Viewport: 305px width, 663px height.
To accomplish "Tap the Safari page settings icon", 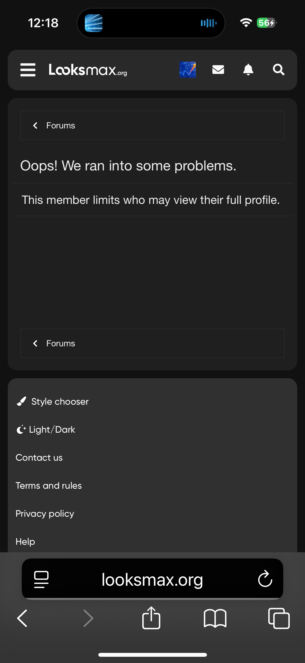I will pyautogui.click(x=41, y=579).
